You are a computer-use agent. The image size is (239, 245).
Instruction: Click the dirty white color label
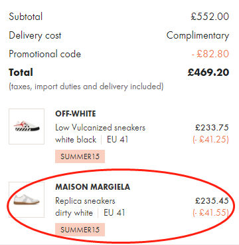74,213
